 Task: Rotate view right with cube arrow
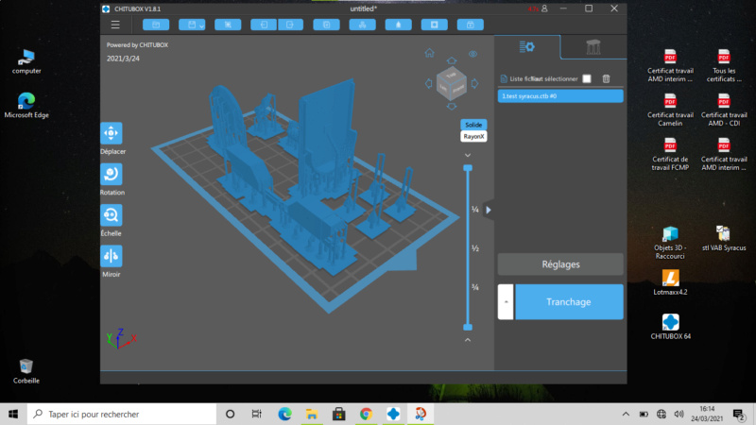474,83
